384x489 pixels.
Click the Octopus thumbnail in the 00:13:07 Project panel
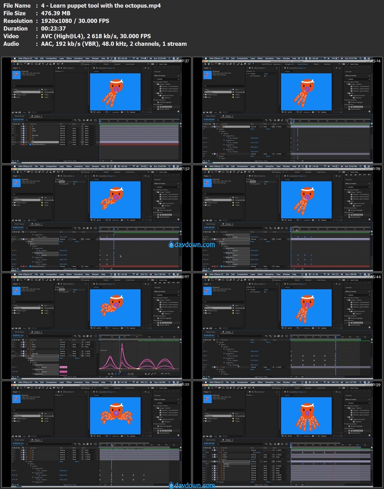[x=16, y=291]
